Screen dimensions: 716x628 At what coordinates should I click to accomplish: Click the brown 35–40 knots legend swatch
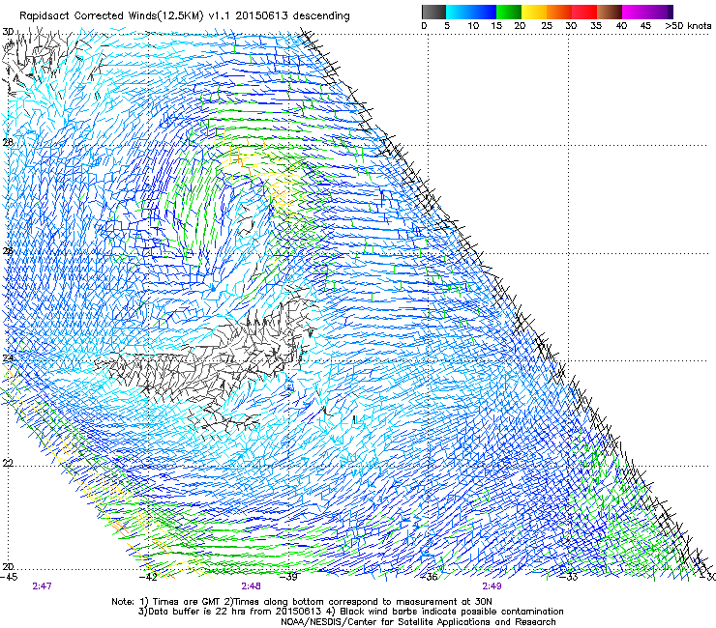(610, 12)
